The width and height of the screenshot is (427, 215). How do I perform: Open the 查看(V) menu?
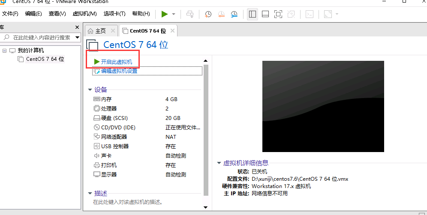pyautogui.click(x=57, y=14)
